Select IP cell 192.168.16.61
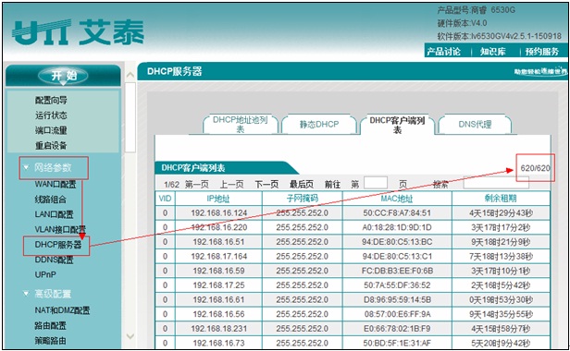 point(218,300)
